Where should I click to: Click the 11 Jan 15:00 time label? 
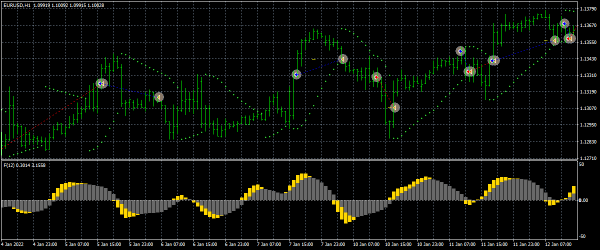(x=493, y=245)
